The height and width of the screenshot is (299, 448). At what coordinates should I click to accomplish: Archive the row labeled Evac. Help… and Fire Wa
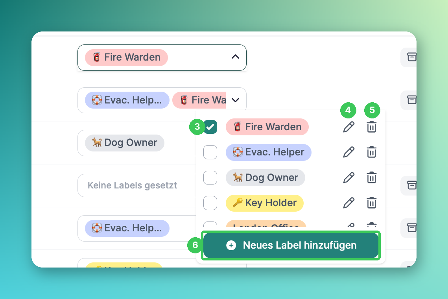point(411,100)
